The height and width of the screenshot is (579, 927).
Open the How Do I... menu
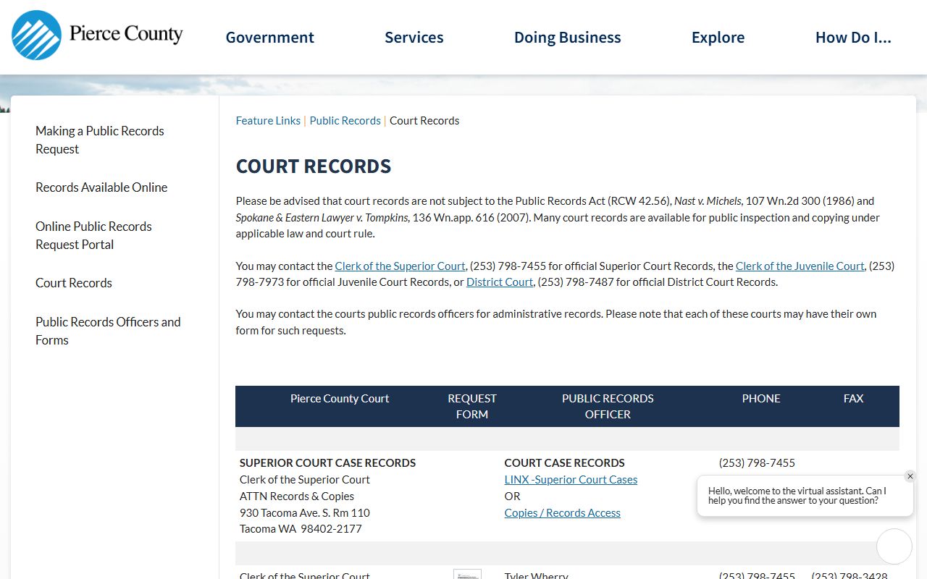tap(853, 38)
